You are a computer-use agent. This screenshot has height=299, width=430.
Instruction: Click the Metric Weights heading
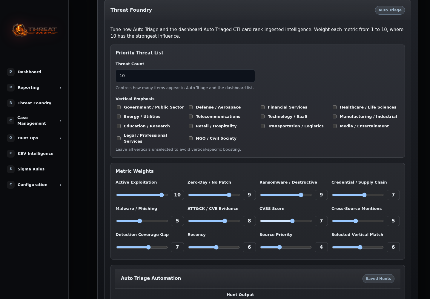[x=135, y=171]
